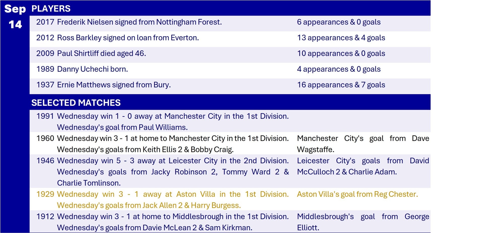Select the Danny Uchechi born entry
The image size is (483, 233).
[82, 69]
